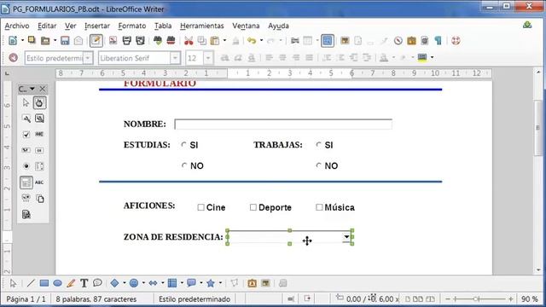Click the Cut scissors icon

click(x=189, y=41)
